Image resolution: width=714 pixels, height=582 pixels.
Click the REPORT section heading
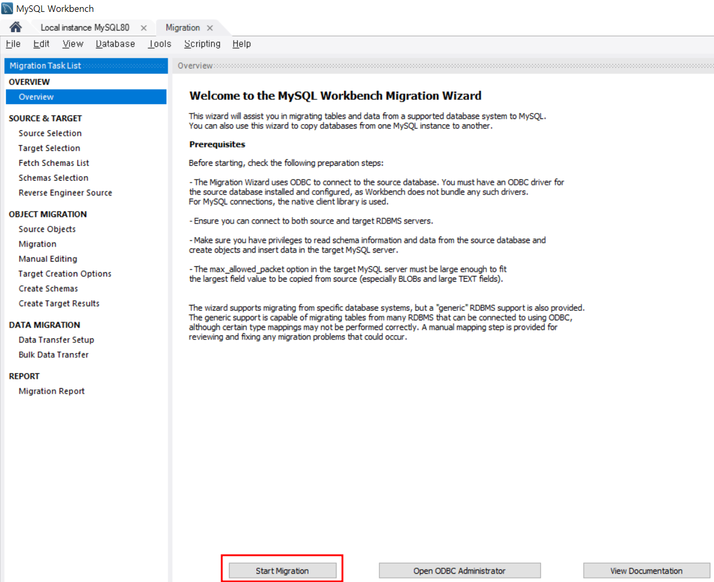point(24,376)
